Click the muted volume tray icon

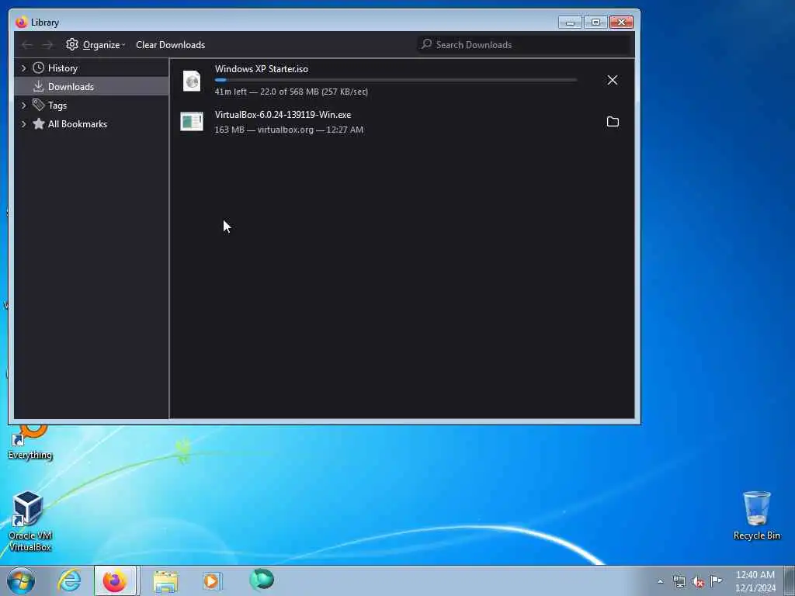698,581
